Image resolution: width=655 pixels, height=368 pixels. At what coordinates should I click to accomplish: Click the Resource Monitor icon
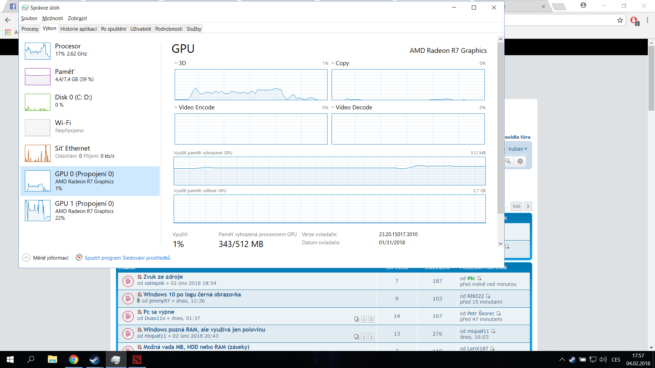79,258
